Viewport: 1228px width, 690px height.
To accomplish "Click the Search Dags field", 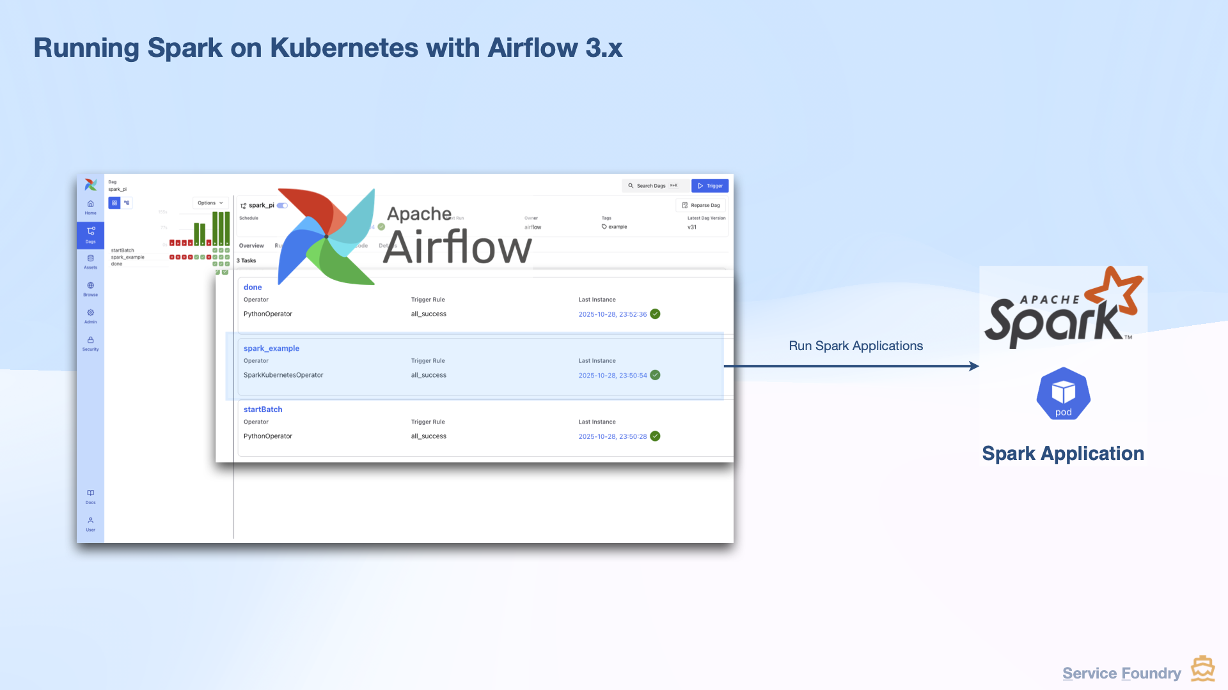I will (x=652, y=185).
